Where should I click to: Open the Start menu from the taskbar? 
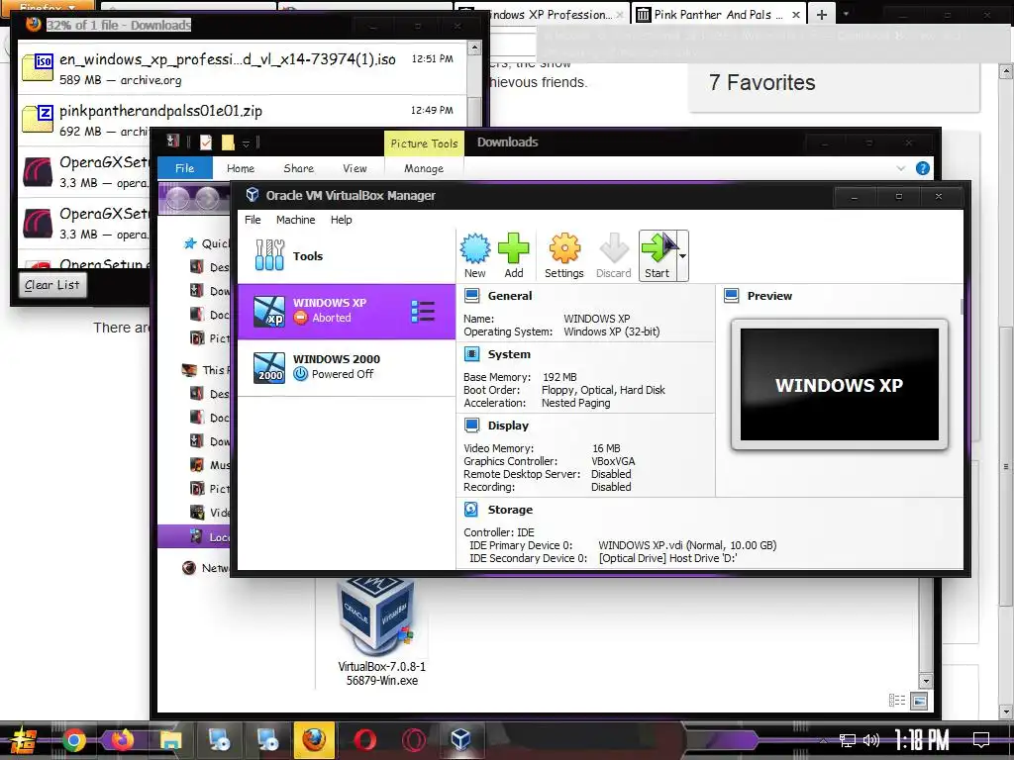22,740
